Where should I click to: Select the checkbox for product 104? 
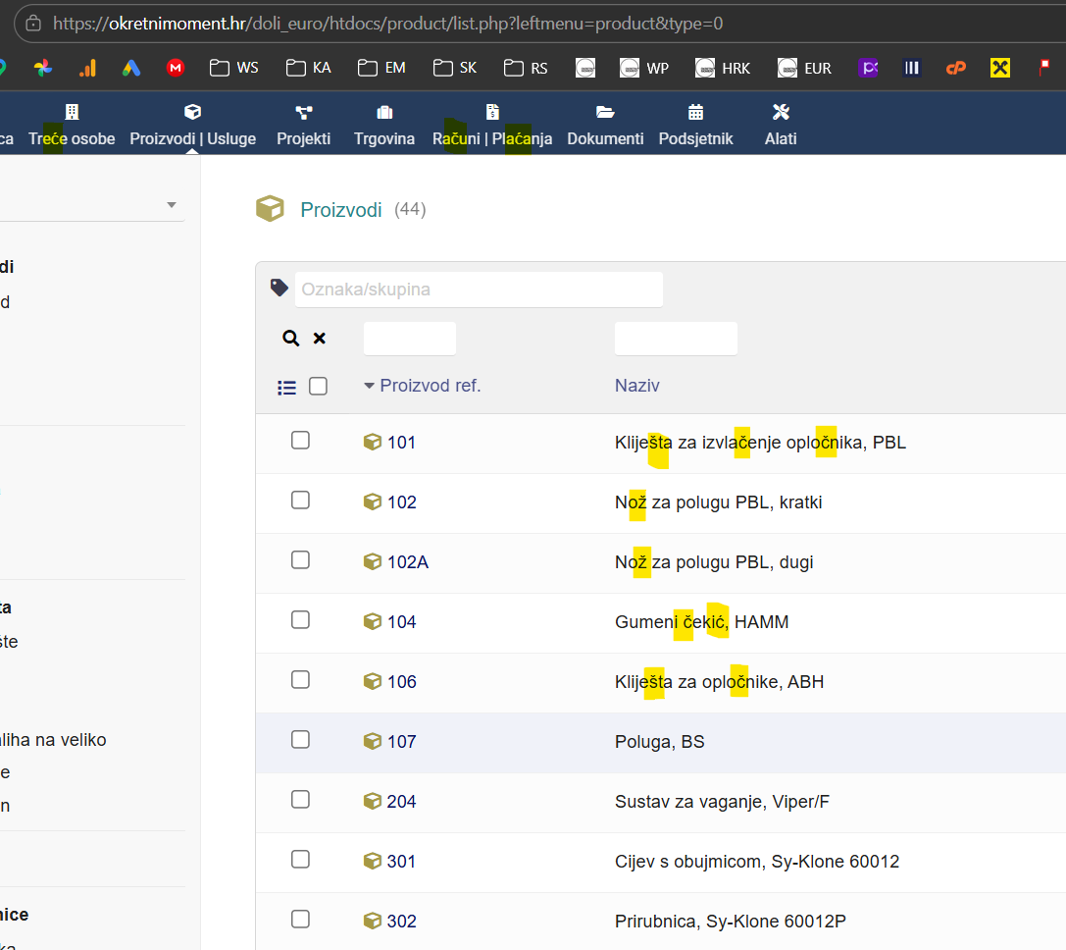point(300,620)
